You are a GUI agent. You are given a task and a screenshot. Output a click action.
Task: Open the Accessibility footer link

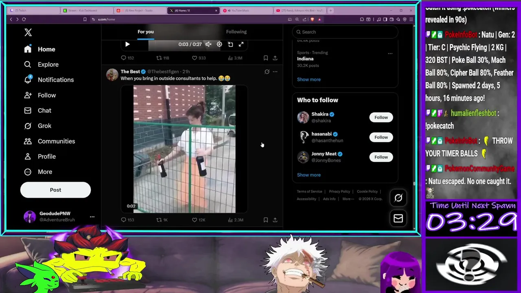306,199
